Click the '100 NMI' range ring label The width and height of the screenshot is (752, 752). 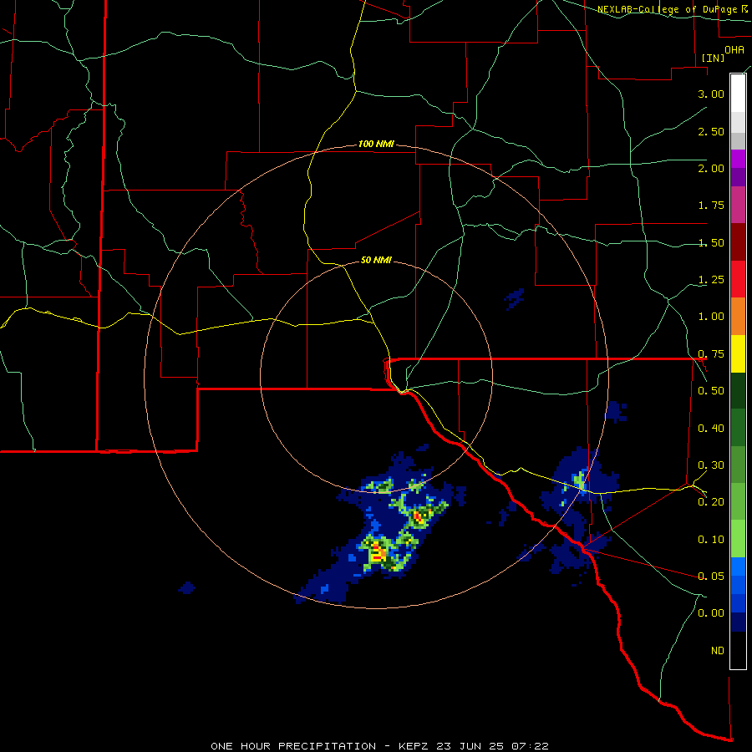376,144
